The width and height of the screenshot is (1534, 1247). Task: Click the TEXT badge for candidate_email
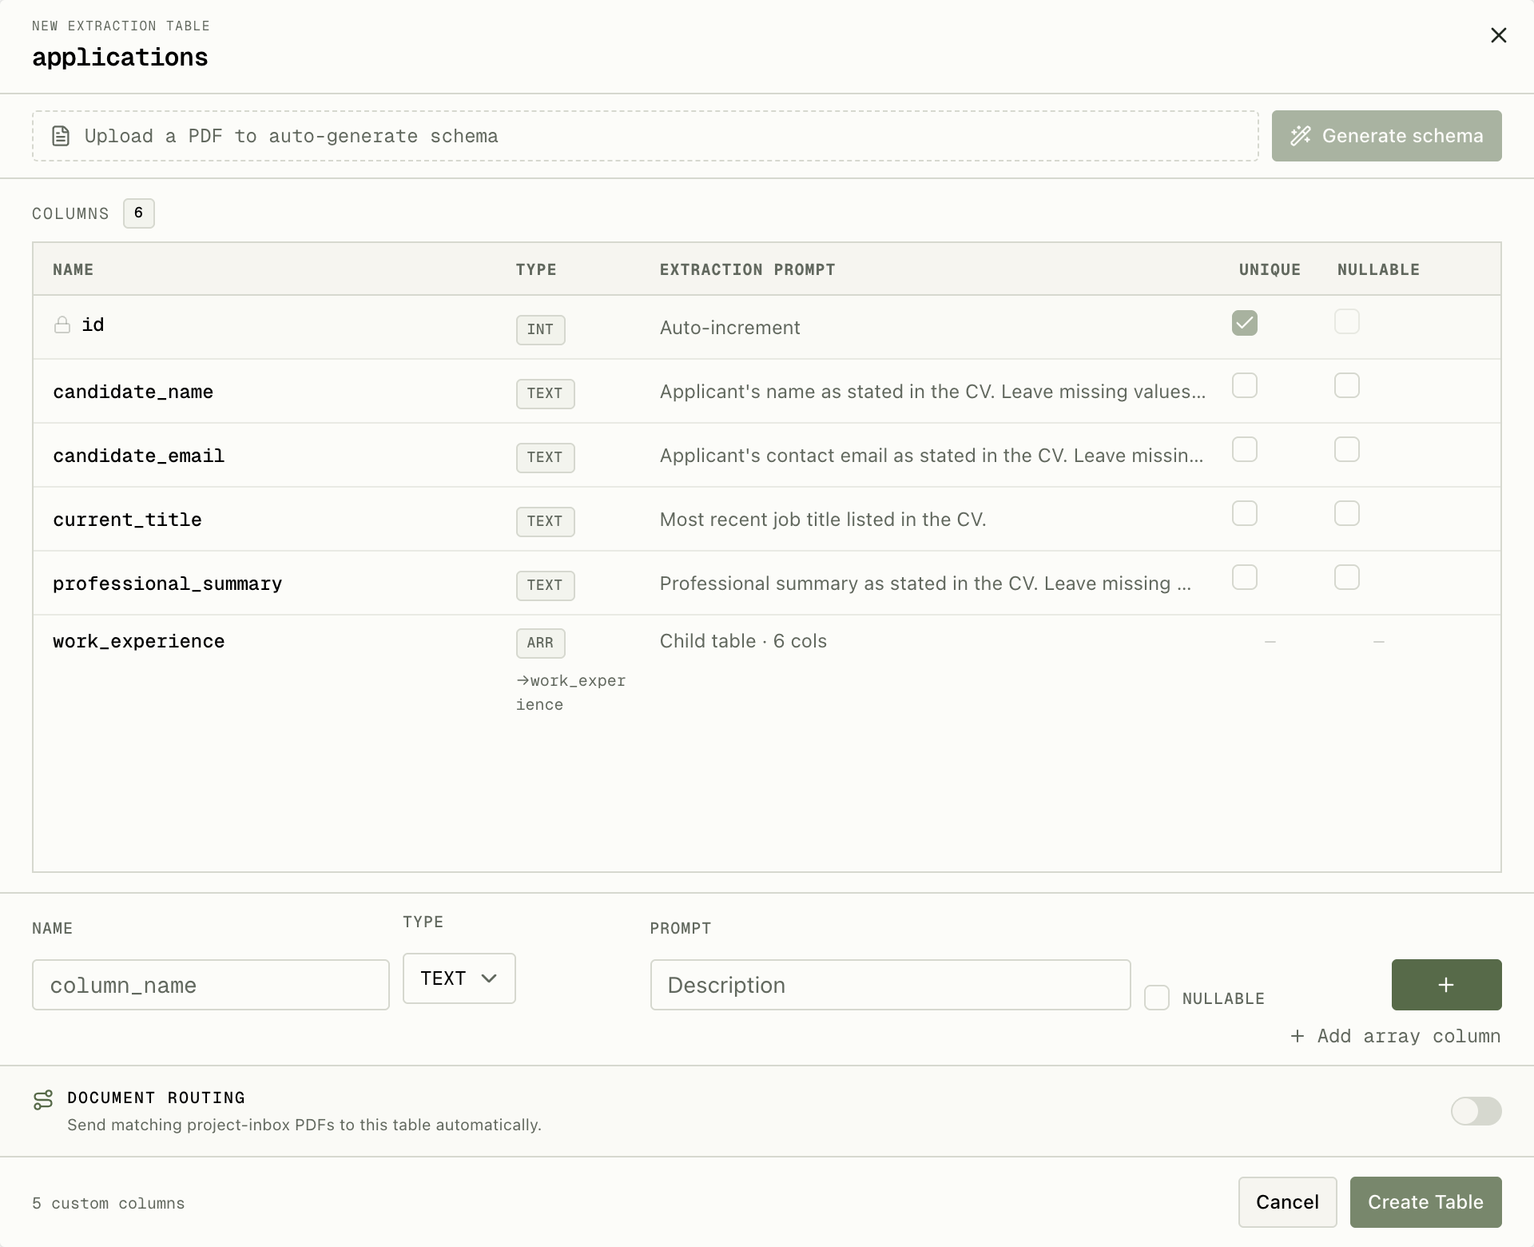[546, 457]
